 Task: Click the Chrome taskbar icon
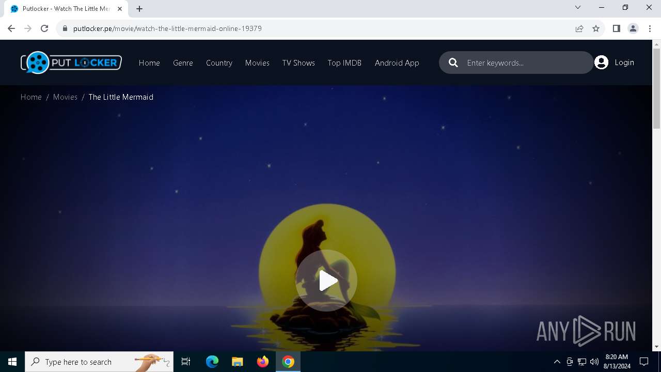[x=288, y=362]
